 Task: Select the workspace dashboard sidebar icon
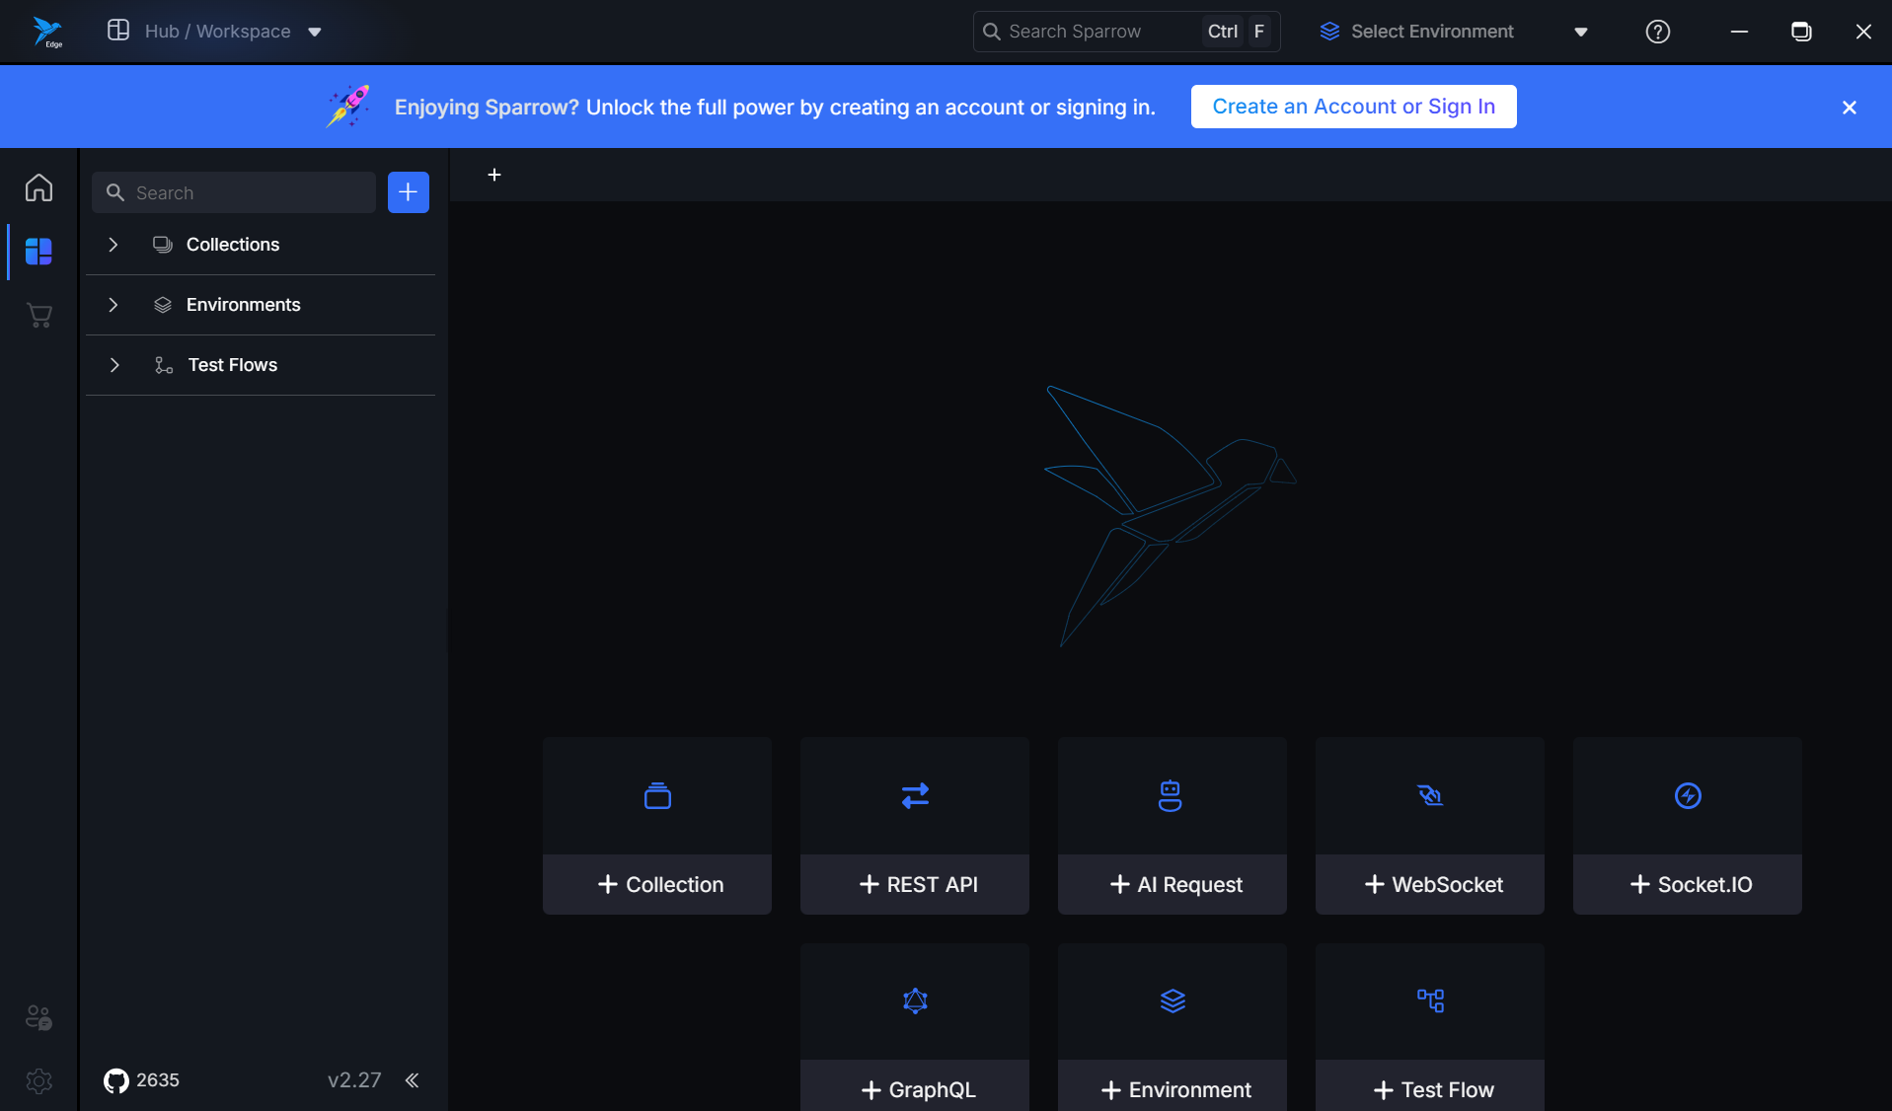click(38, 252)
